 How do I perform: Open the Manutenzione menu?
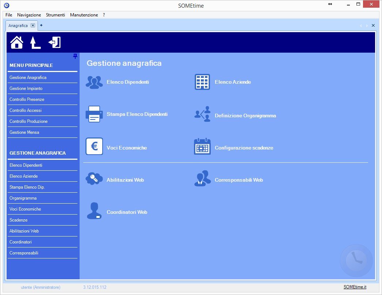pyautogui.click(x=84, y=15)
